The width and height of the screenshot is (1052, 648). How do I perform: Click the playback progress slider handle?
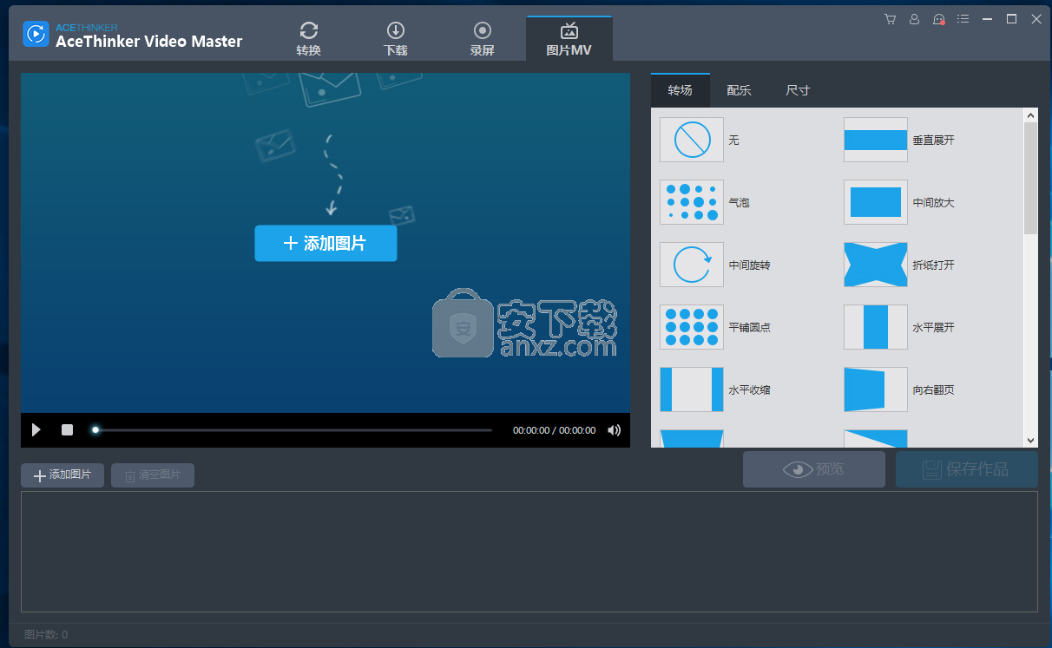pyautogui.click(x=95, y=429)
